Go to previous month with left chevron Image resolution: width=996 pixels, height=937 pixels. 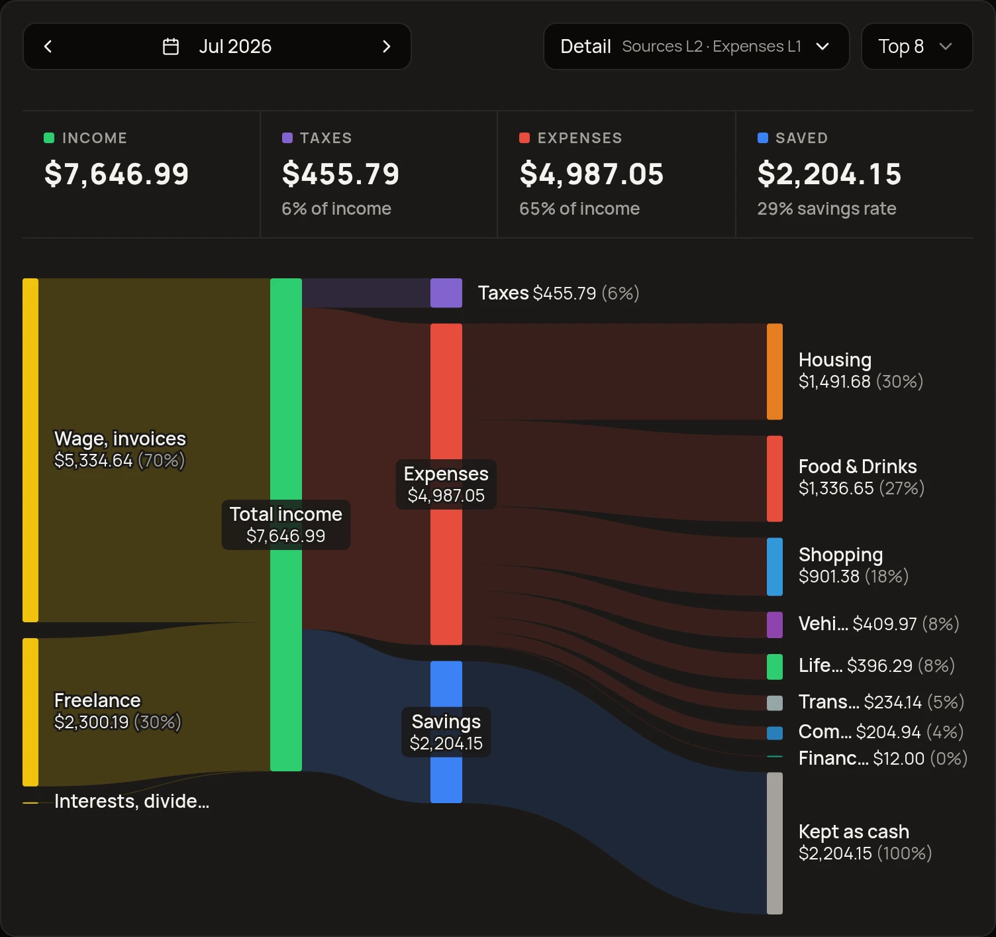[x=48, y=46]
